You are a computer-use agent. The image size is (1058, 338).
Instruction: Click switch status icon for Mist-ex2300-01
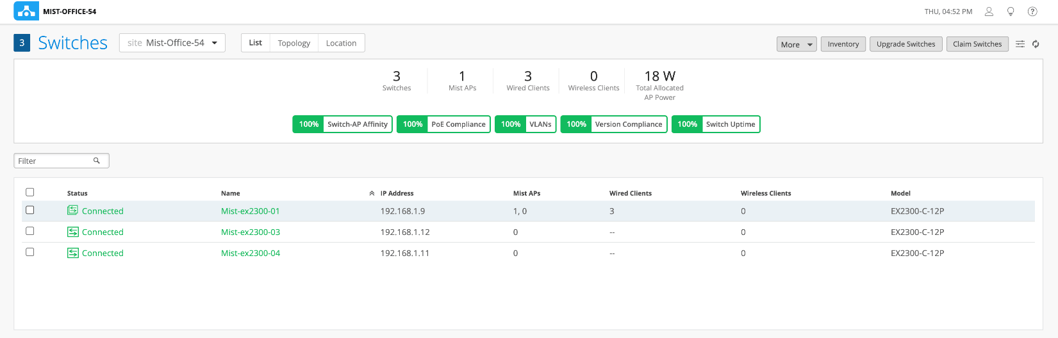click(x=73, y=211)
